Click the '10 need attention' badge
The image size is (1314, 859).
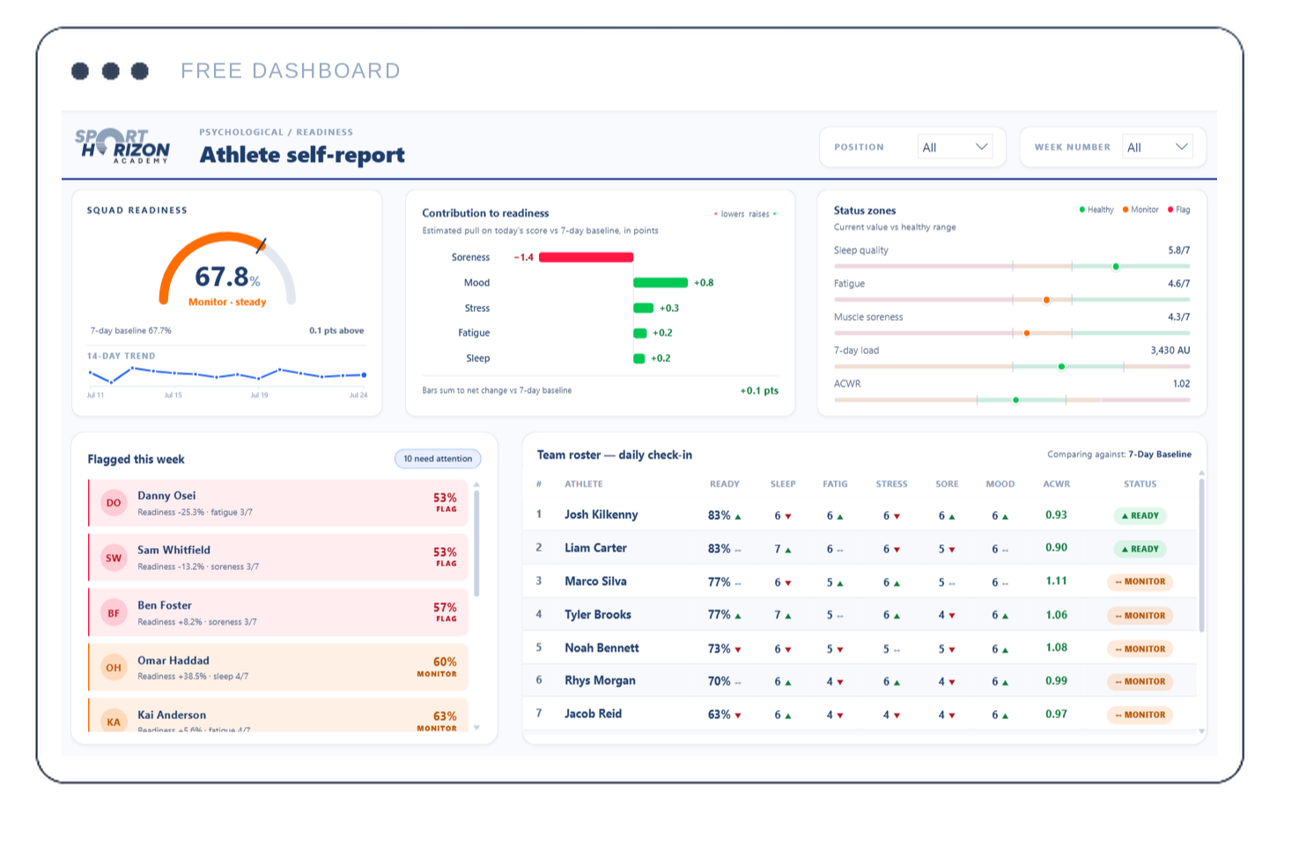click(x=438, y=459)
